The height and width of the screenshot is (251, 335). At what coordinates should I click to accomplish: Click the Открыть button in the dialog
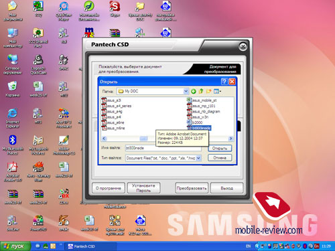point(220,149)
